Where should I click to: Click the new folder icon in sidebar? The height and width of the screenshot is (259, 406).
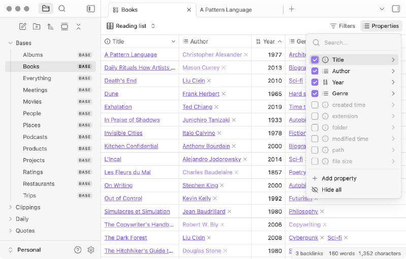click(x=37, y=26)
